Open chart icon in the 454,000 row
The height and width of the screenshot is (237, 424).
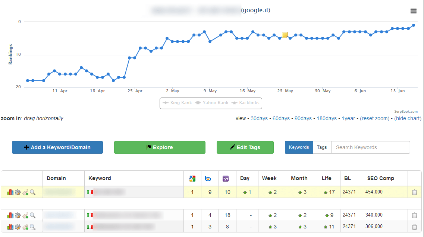point(10,192)
